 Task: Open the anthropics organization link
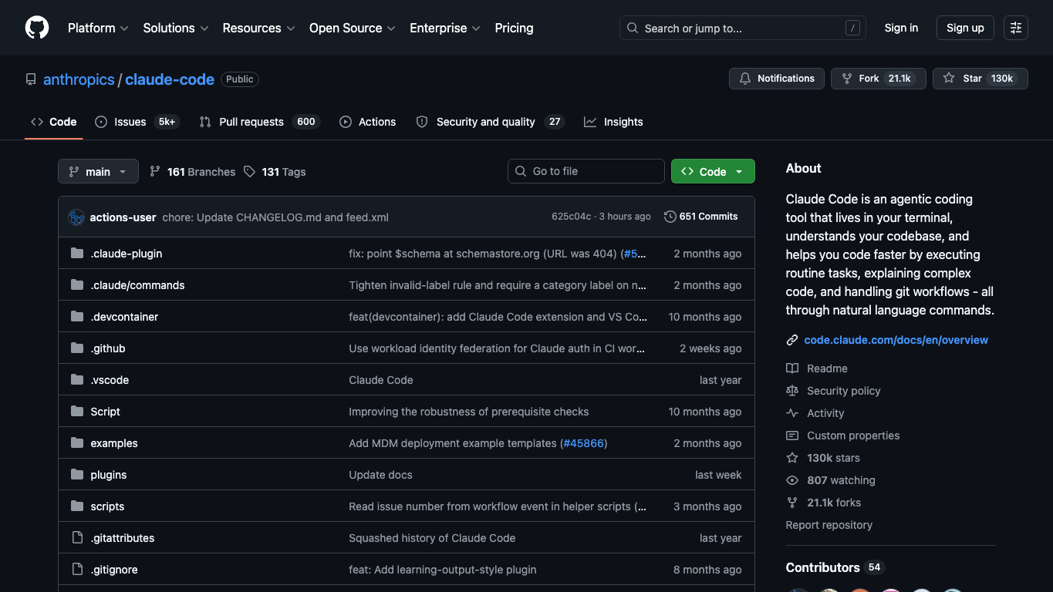pyautogui.click(x=79, y=79)
